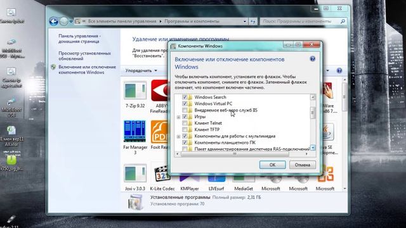The width and height of the screenshot is (406, 228).
Task: Open dropdown arrow after Все элементы панели управления
Action: (160, 22)
